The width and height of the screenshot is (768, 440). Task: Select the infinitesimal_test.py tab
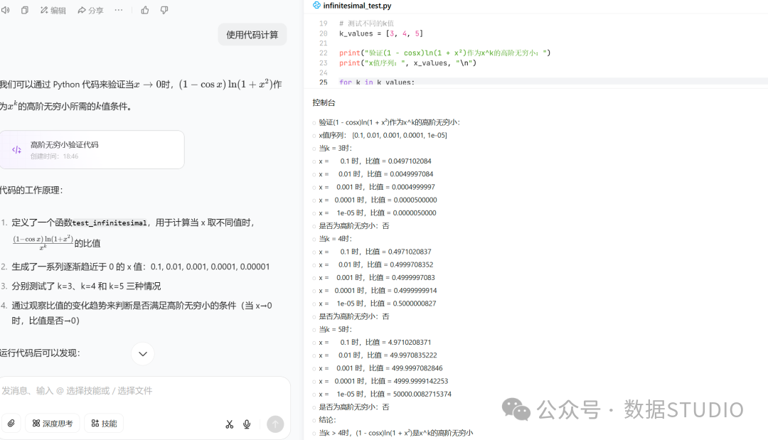coord(352,6)
